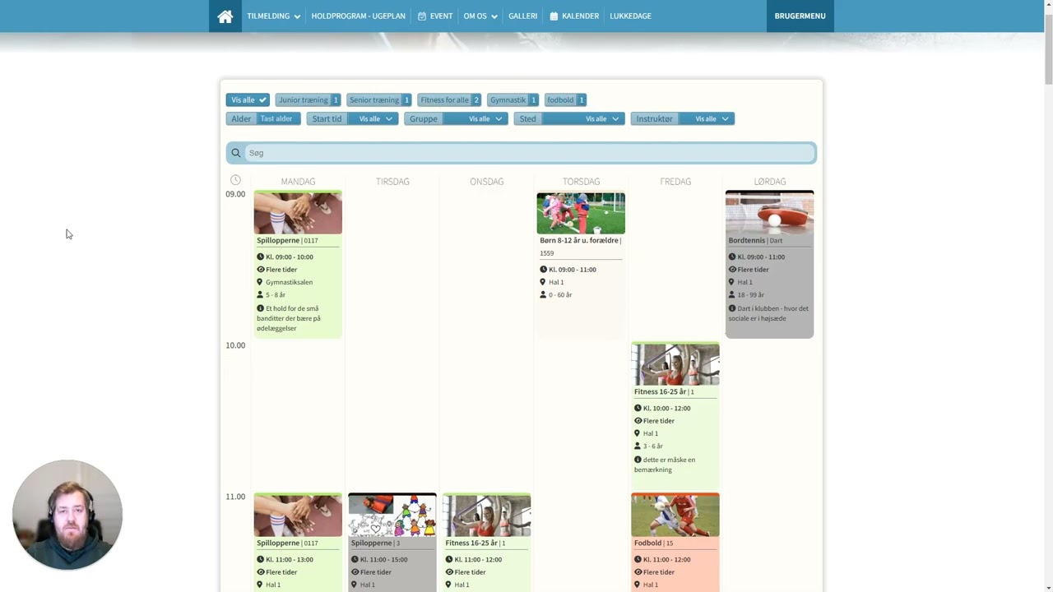Click 'Gymnastiksalen' location text
Viewport: 1053px width, 592px height.
point(289,282)
